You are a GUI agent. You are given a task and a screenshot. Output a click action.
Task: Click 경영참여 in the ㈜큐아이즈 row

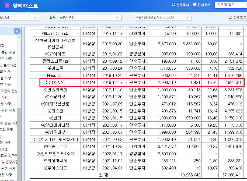tap(137, 54)
